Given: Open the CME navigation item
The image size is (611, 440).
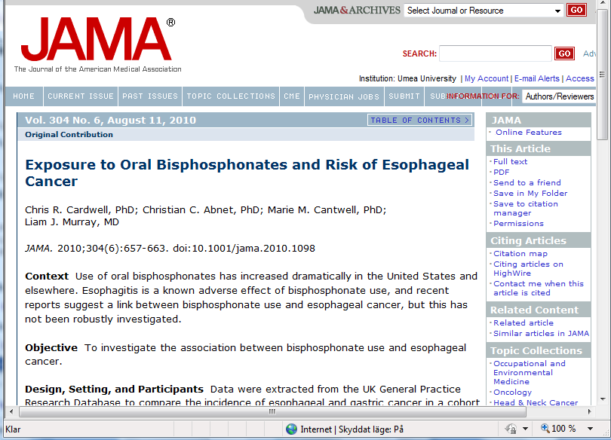Looking at the screenshot, I should click(292, 96).
